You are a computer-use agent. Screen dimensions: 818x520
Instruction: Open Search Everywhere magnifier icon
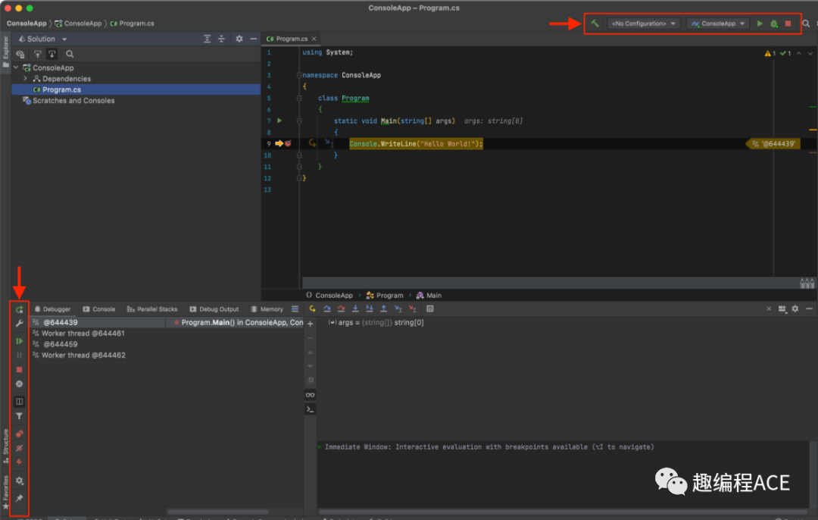[806, 23]
